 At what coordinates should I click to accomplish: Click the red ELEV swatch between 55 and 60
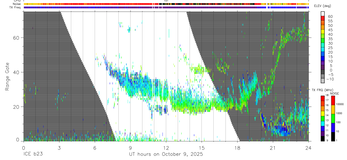[323, 18]
